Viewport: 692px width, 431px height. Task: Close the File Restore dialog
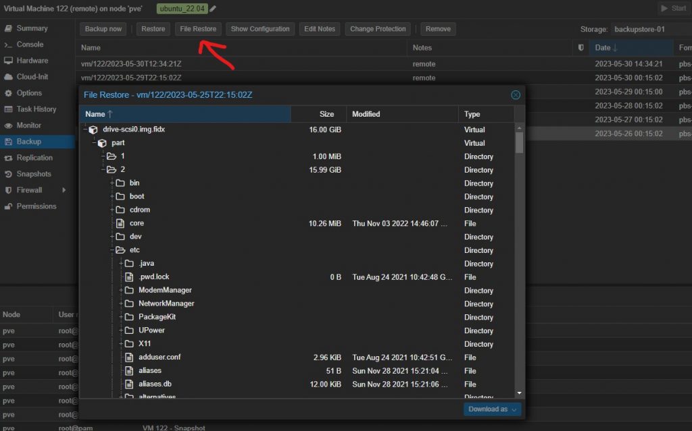click(516, 95)
